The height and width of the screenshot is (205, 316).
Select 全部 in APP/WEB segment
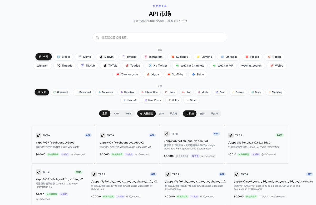click(x=105, y=113)
